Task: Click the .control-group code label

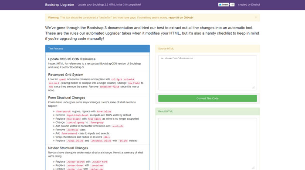Action: point(75,123)
